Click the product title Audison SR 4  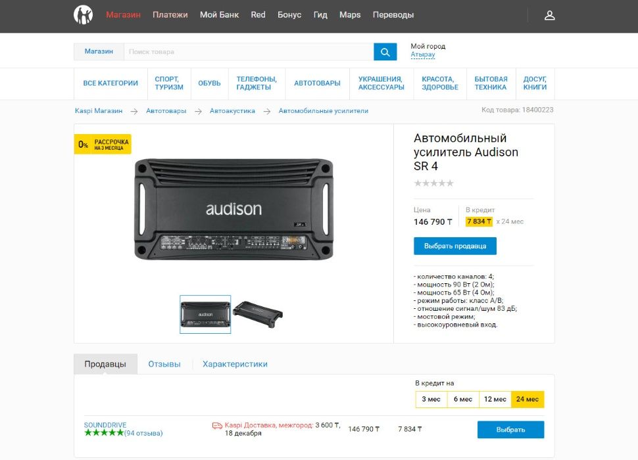pyautogui.click(x=466, y=152)
